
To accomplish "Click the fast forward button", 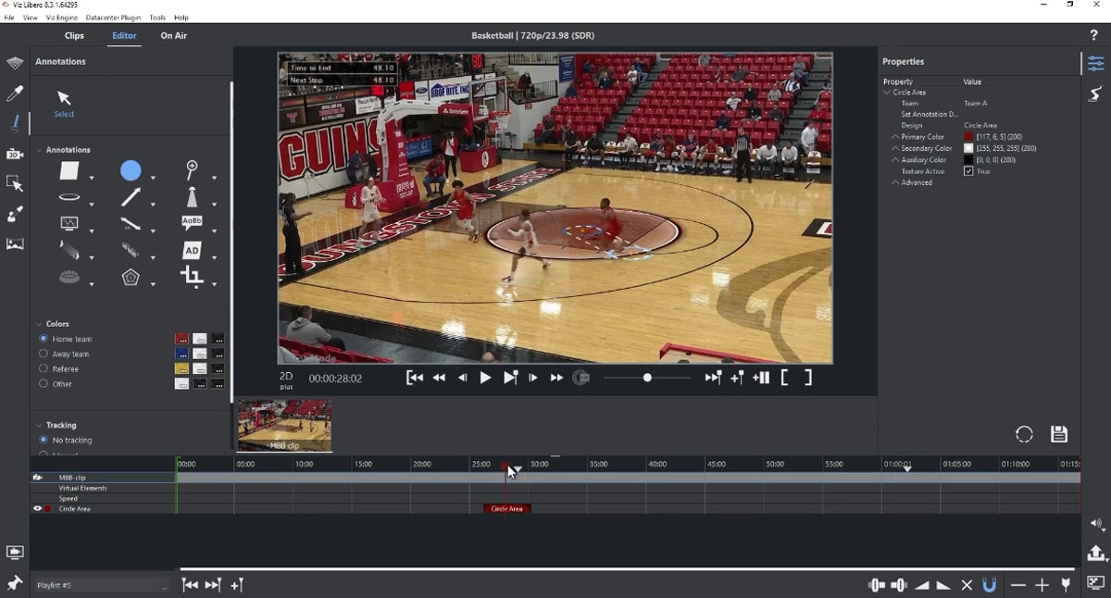I will [x=556, y=378].
